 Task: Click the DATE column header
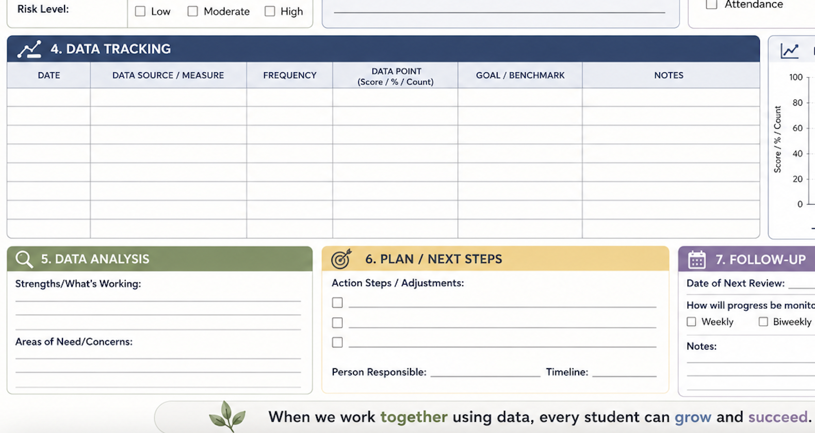[x=49, y=75]
